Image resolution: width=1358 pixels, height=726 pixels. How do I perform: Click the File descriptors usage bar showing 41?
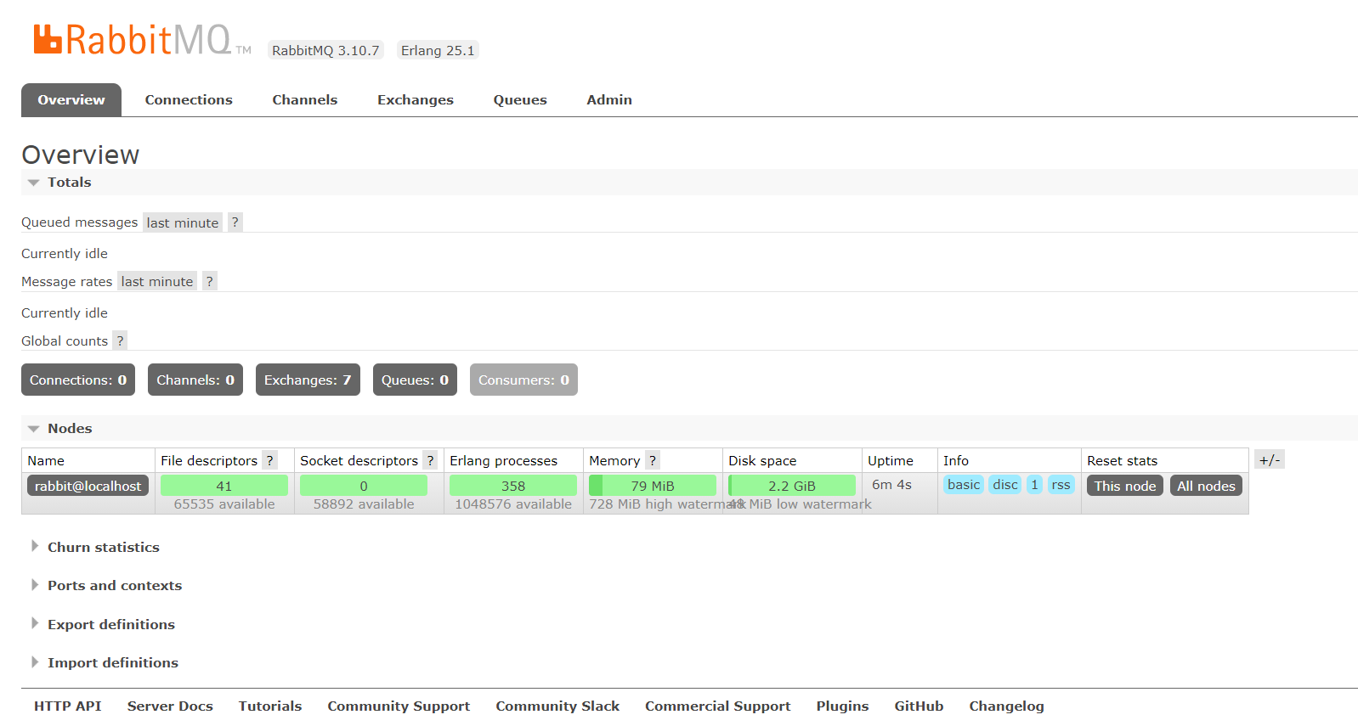click(224, 486)
